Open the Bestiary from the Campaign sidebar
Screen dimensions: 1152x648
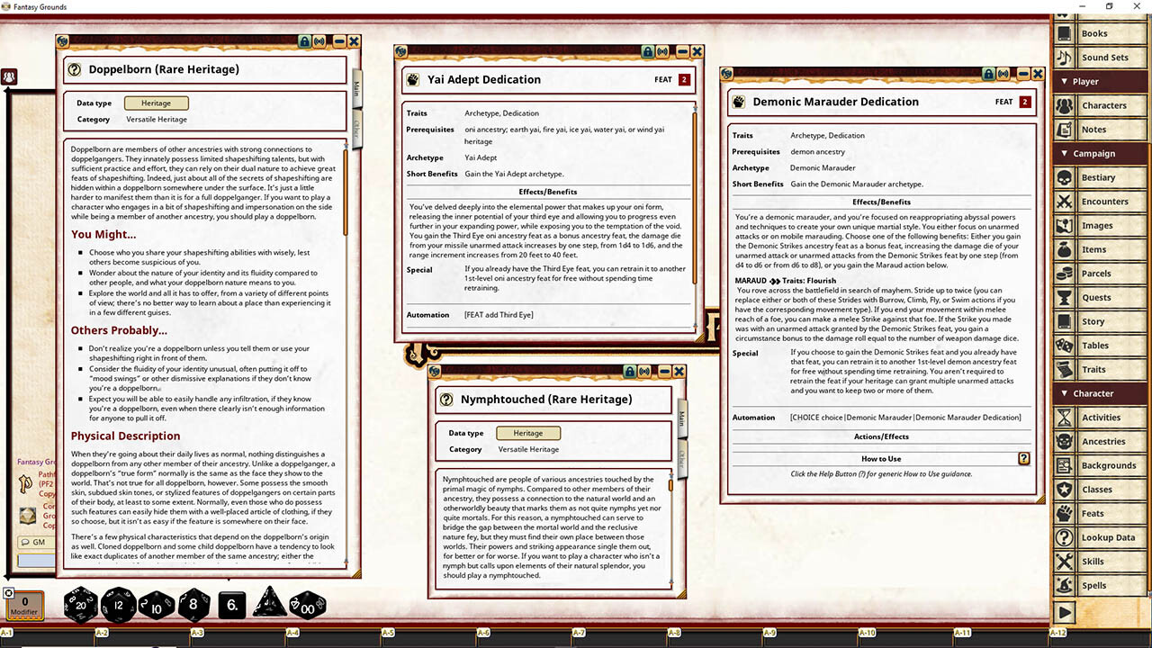pos(1104,177)
